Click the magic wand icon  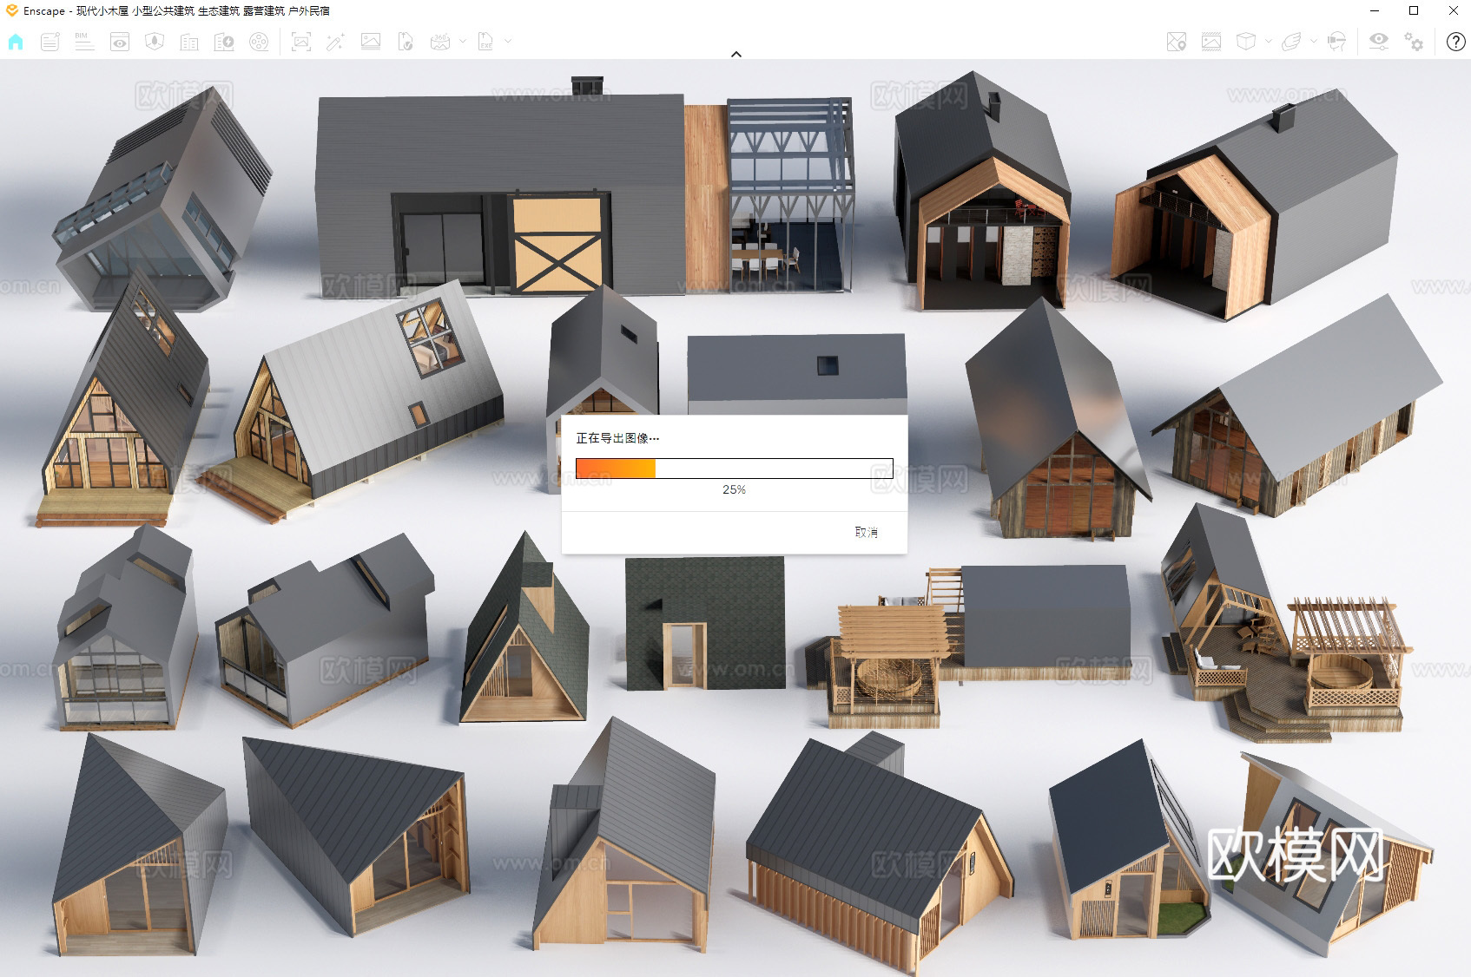click(335, 42)
